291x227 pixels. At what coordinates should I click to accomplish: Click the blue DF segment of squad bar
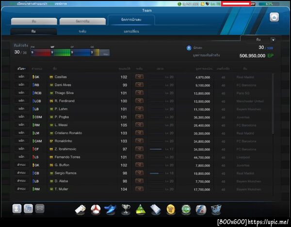(x=81, y=52)
